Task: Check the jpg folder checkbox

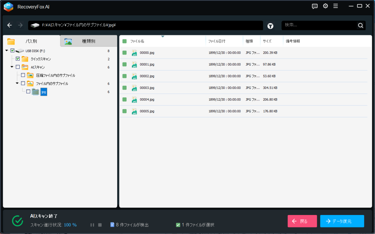Action: click(28, 91)
